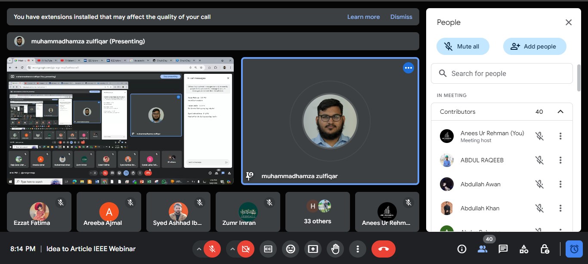Open audio settings arrow beside microphone
588x264 pixels.
coord(198,249)
